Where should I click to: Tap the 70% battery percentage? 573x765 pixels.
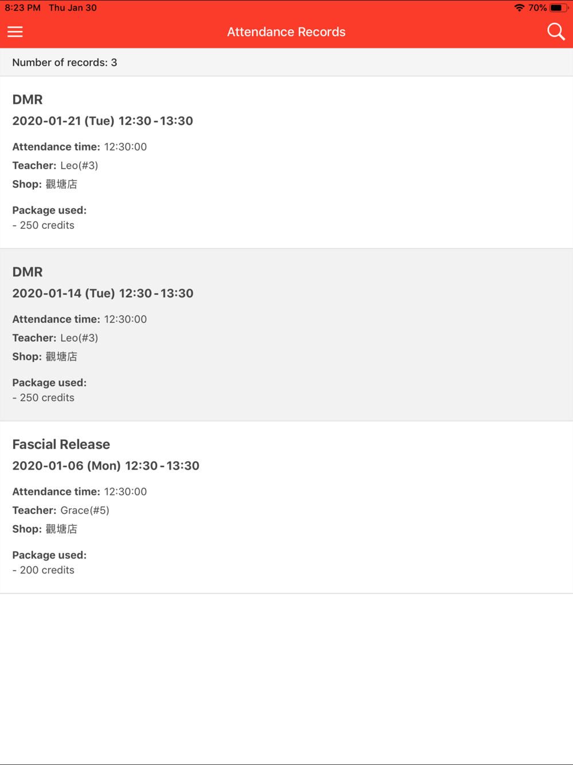tap(537, 8)
